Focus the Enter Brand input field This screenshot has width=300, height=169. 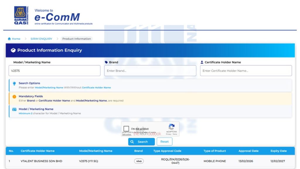coord(150,71)
